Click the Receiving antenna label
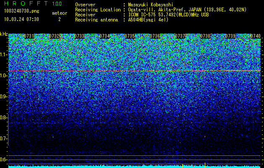This screenshot has width=264, height=168. coord(97,20)
